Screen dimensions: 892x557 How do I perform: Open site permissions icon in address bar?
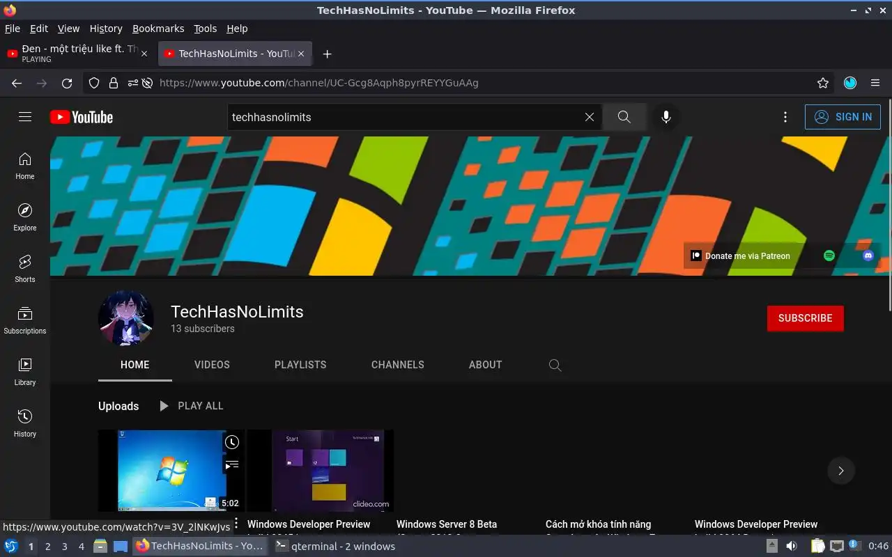pos(132,83)
